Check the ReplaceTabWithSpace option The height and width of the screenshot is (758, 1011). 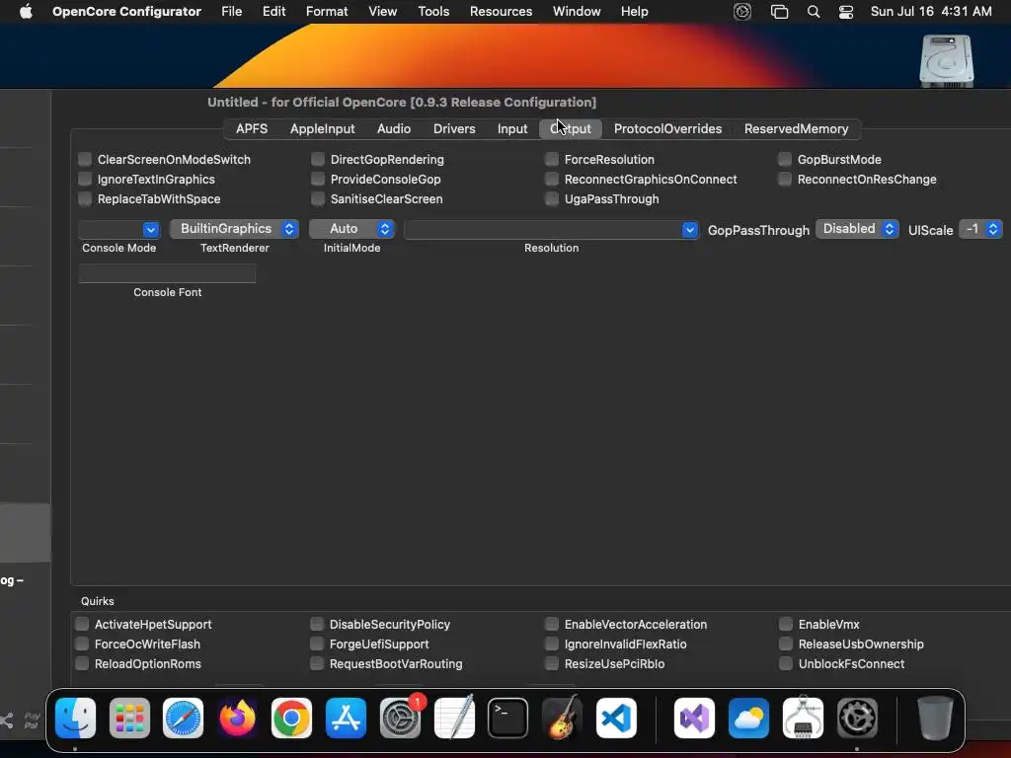coord(85,199)
